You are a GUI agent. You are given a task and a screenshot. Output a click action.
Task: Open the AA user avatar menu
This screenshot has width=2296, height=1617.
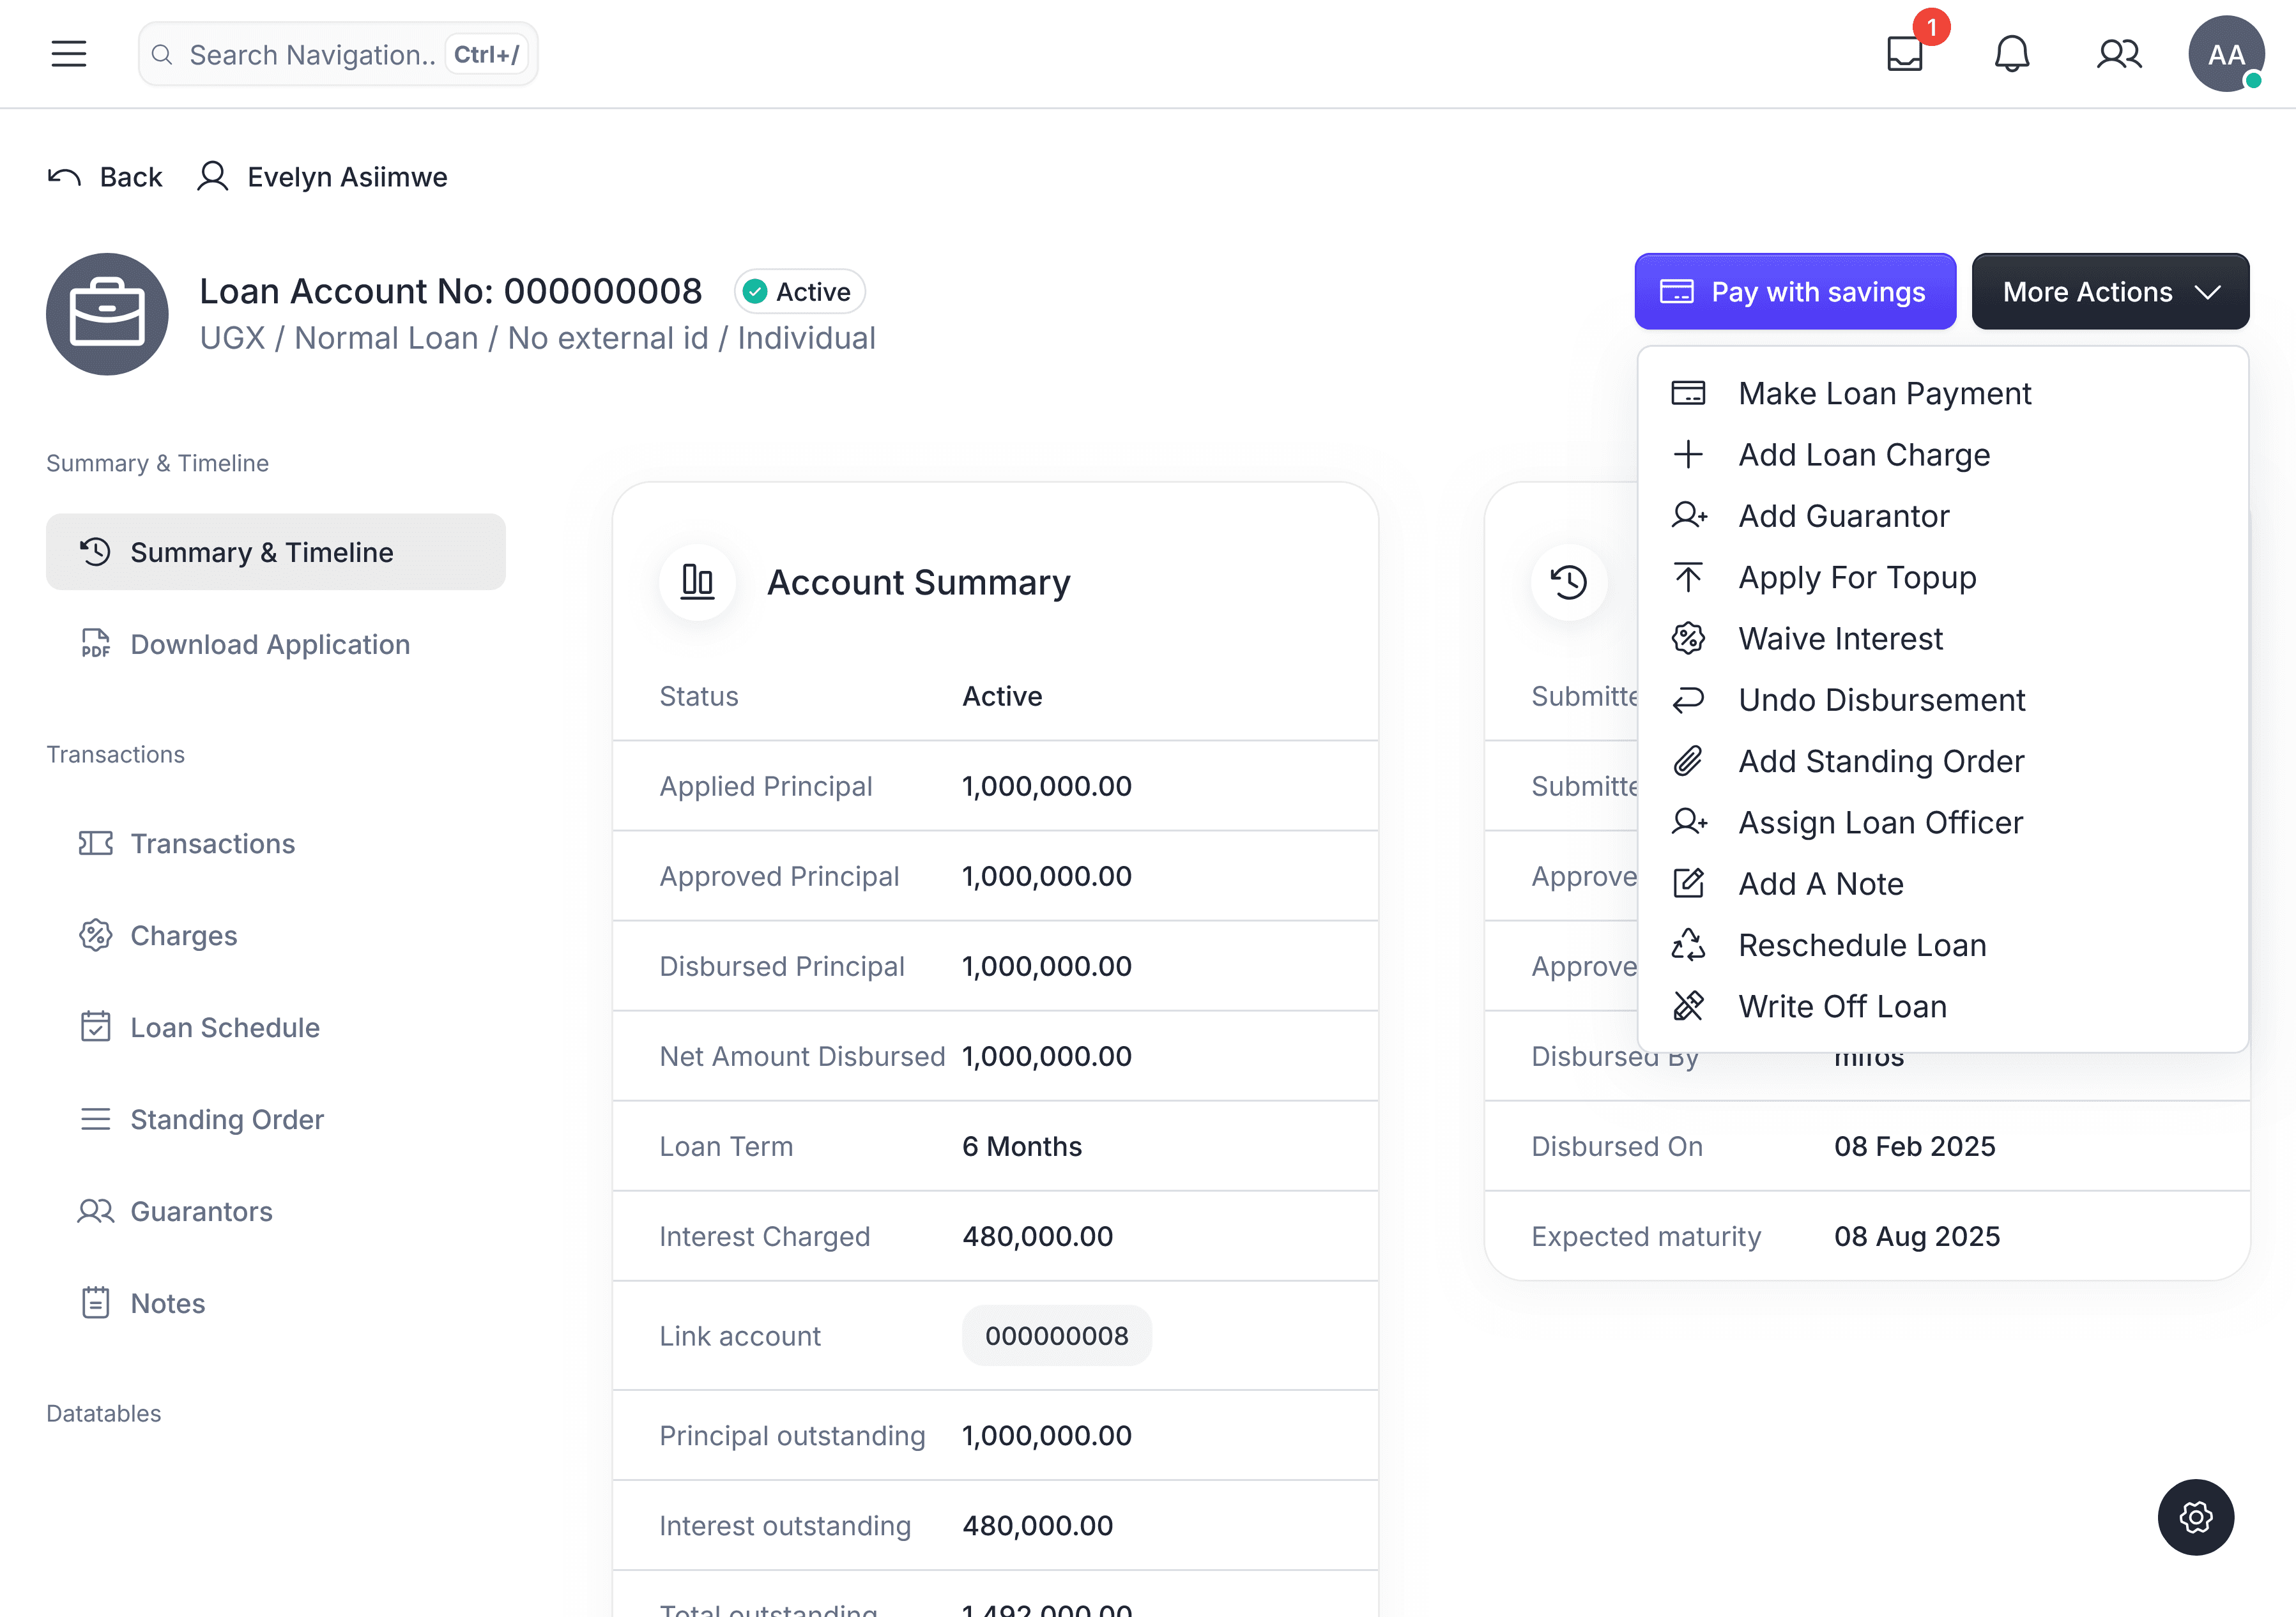point(2226,54)
